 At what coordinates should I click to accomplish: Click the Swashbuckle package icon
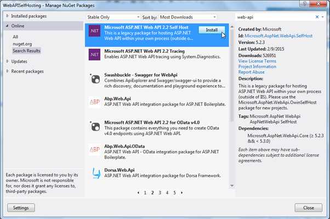[x=95, y=79]
